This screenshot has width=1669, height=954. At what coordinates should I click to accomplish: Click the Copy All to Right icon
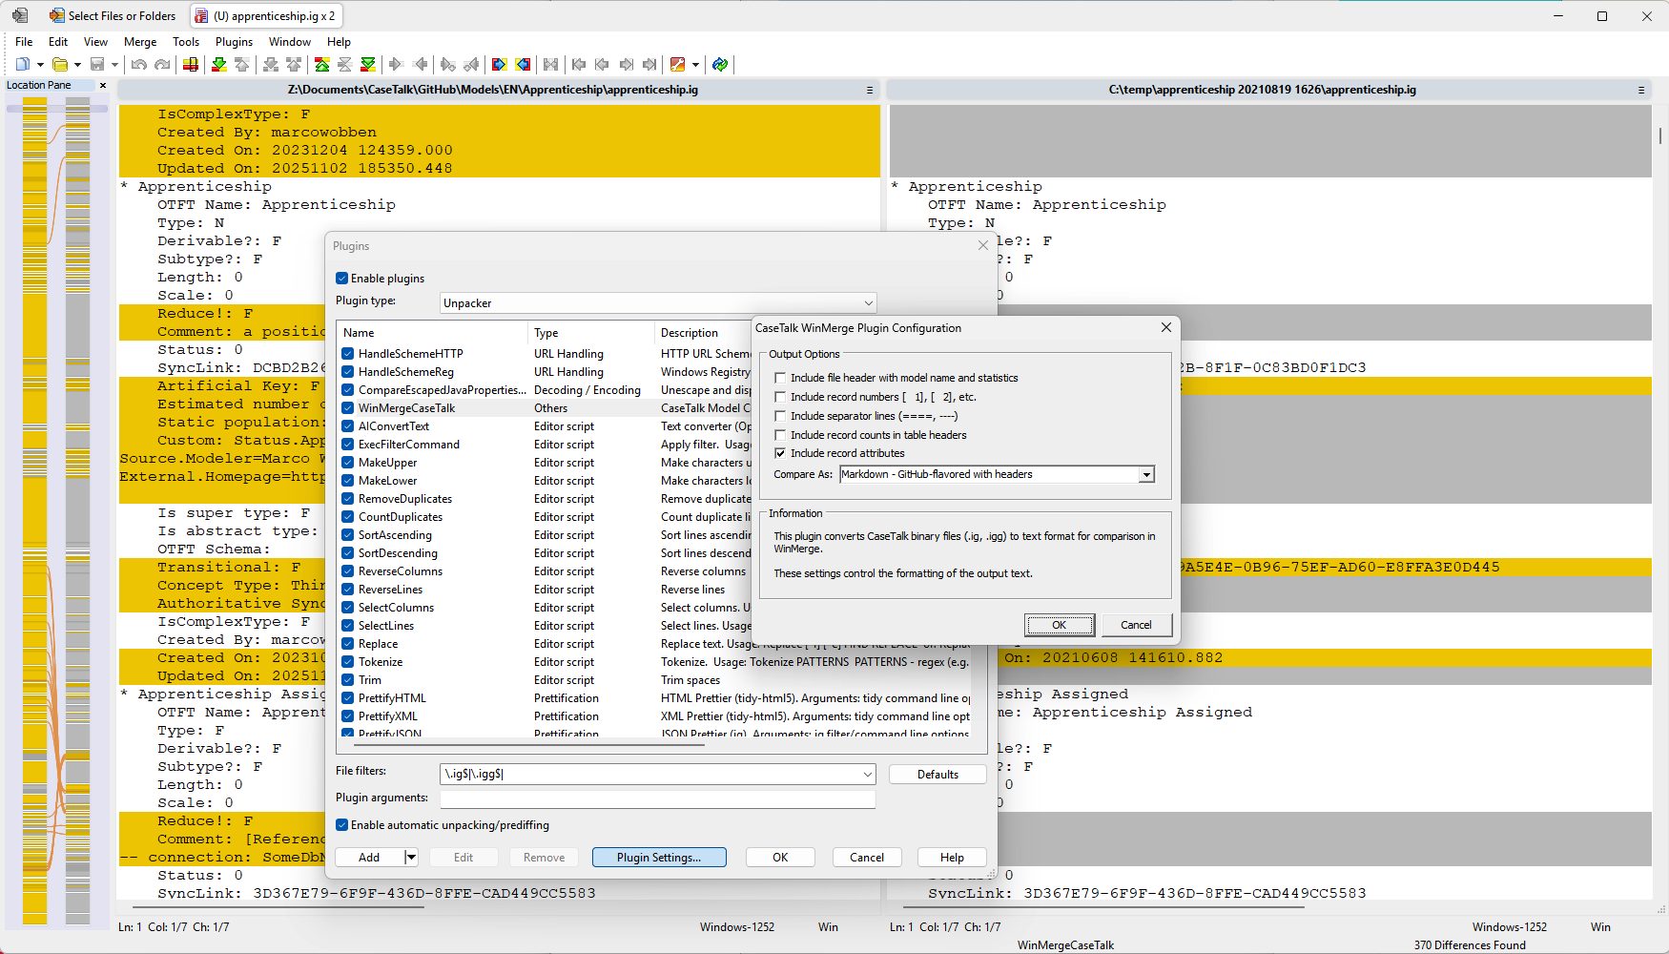499,65
